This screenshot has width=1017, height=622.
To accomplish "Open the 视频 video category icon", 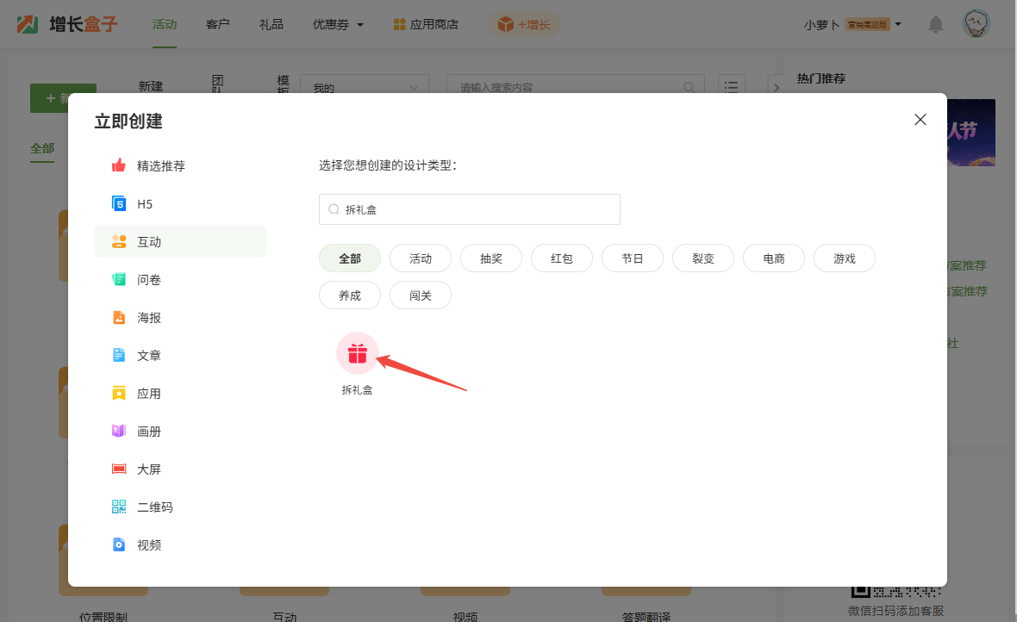I will [119, 544].
